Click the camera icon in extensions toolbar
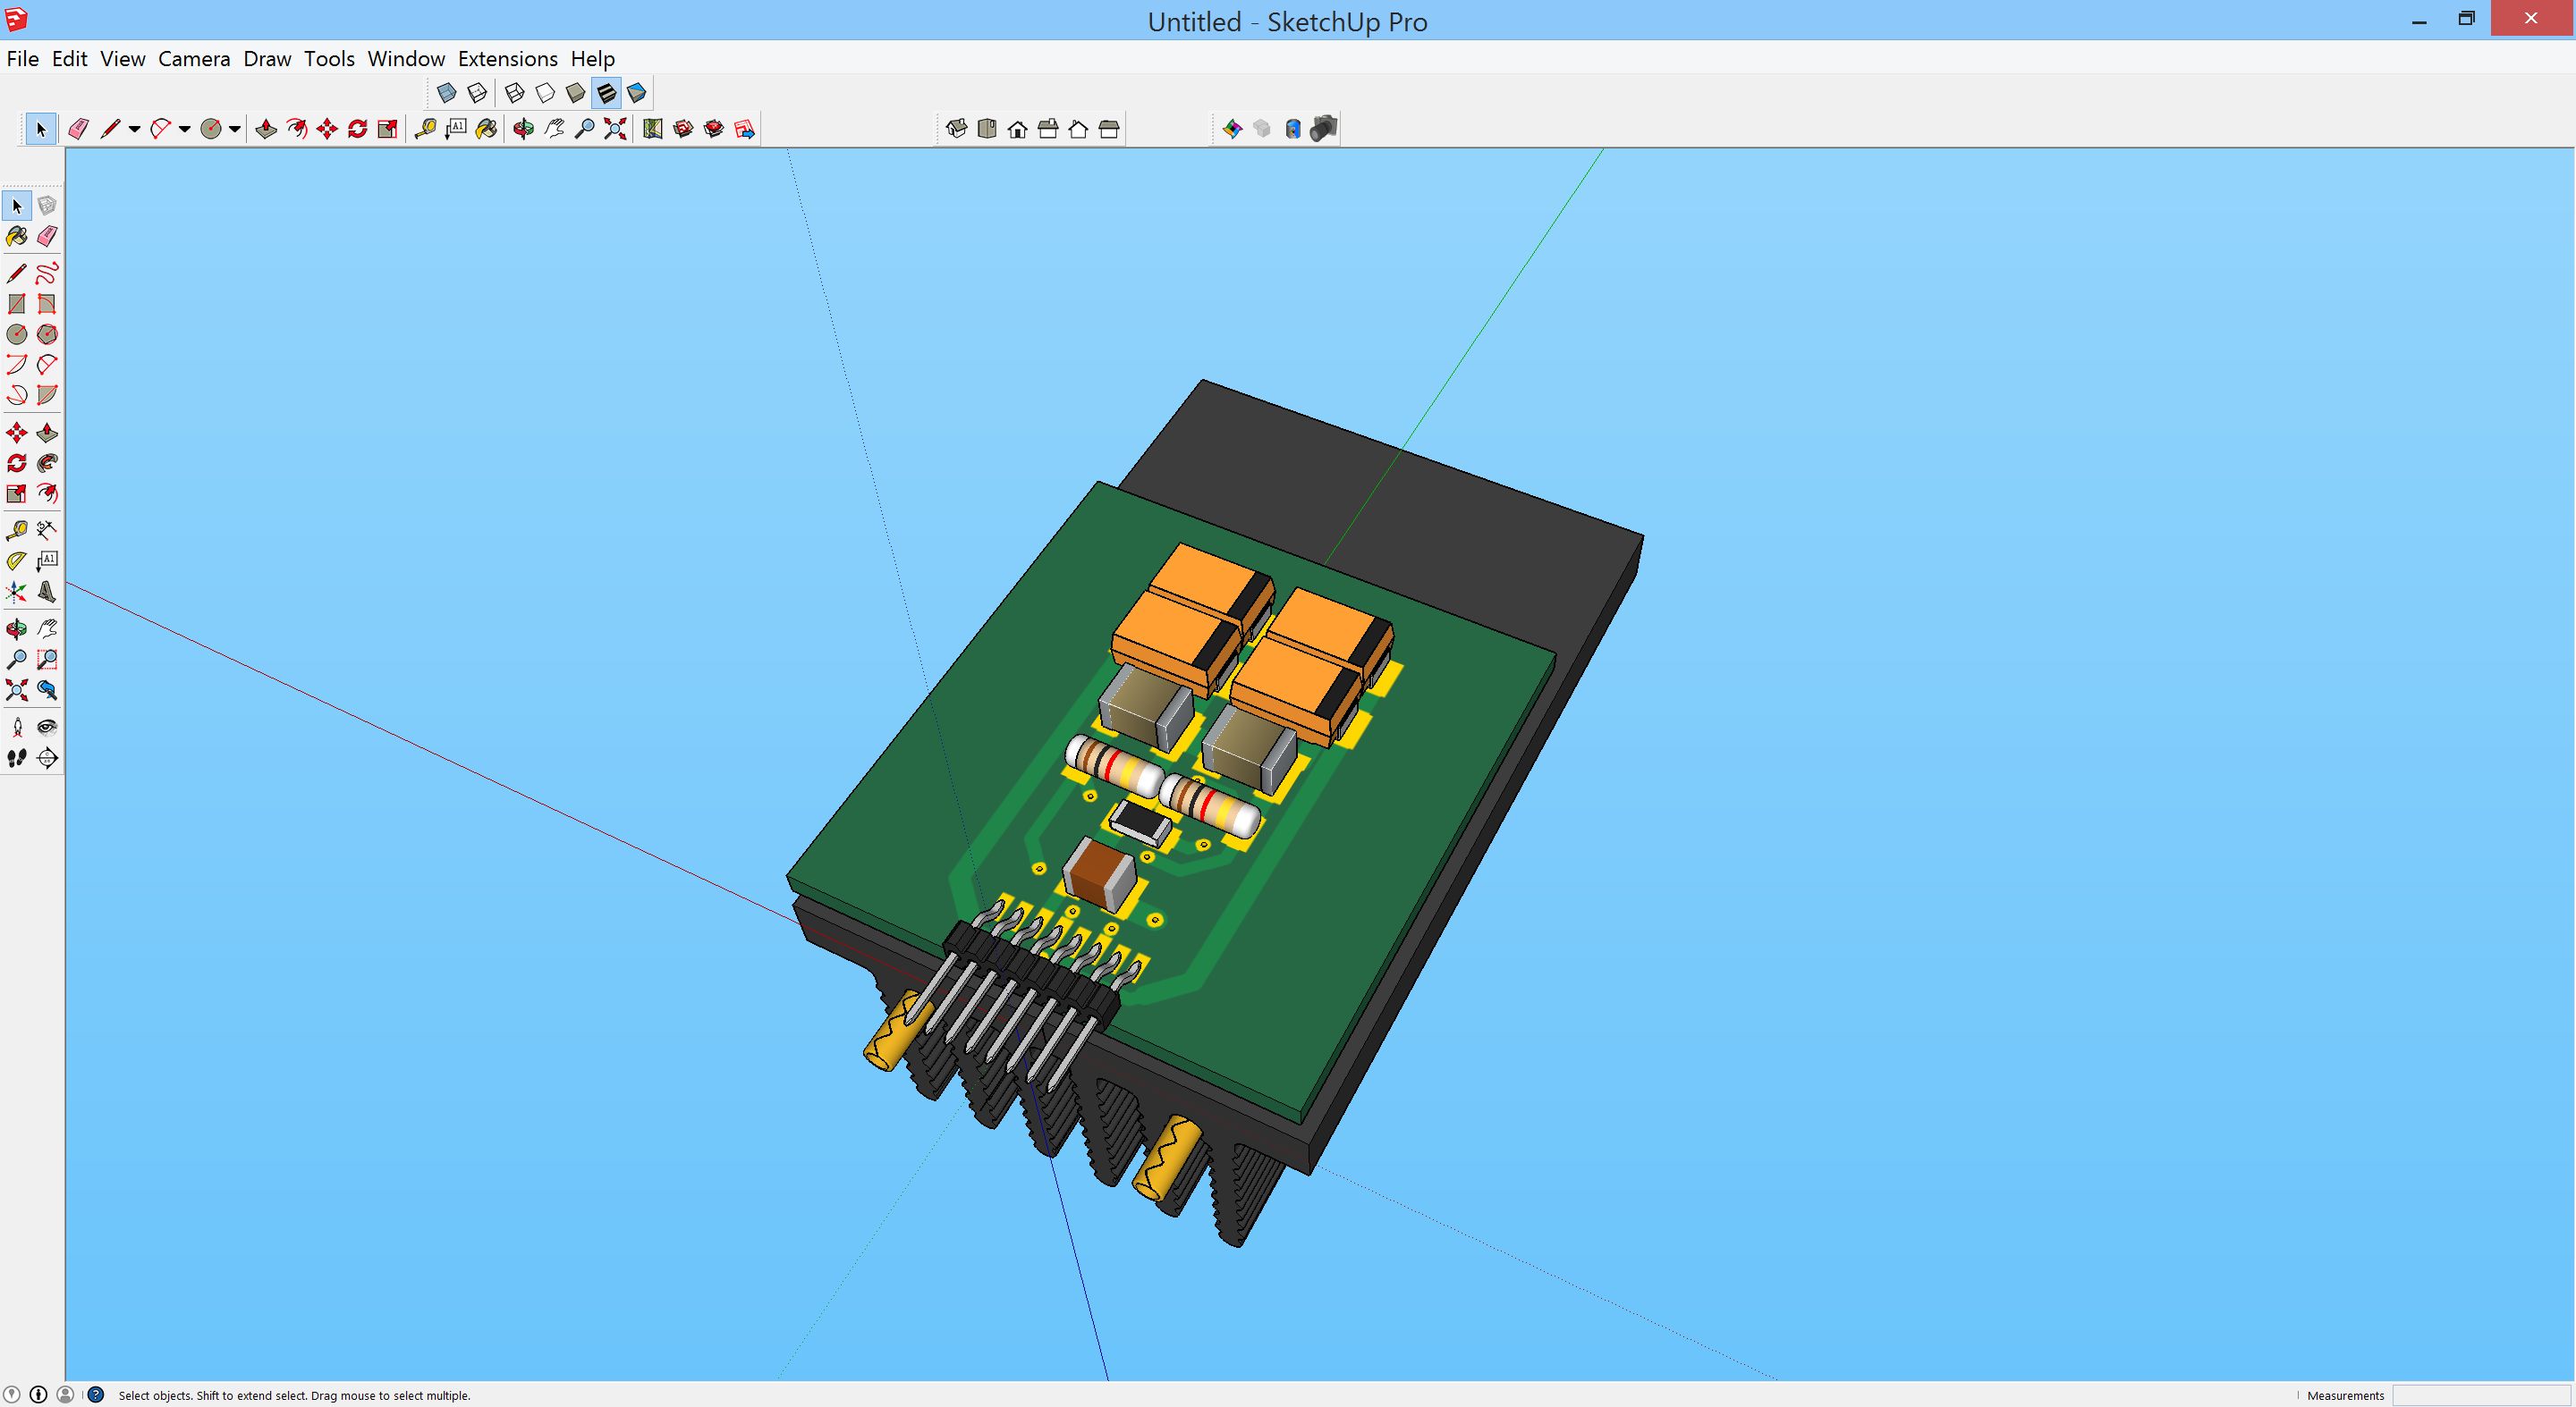The image size is (2576, 1407). (x=1324, y=129)
